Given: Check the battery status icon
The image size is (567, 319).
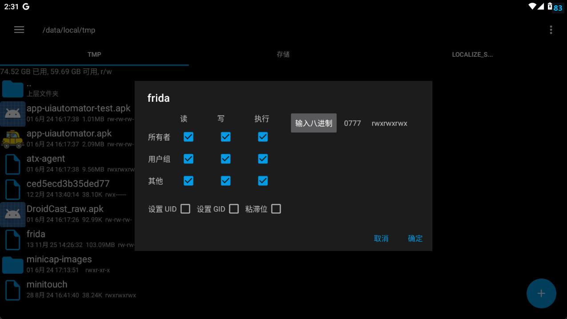Looking at the screenshot, I should point(550,6).
